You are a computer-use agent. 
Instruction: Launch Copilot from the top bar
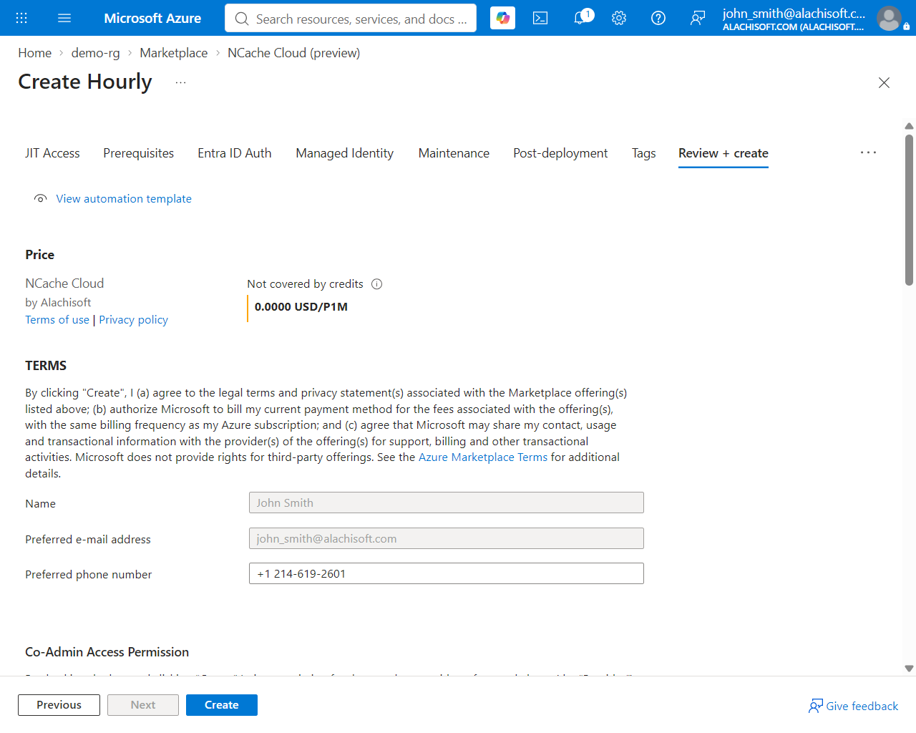pyautogui.click(x=502, y=18)
